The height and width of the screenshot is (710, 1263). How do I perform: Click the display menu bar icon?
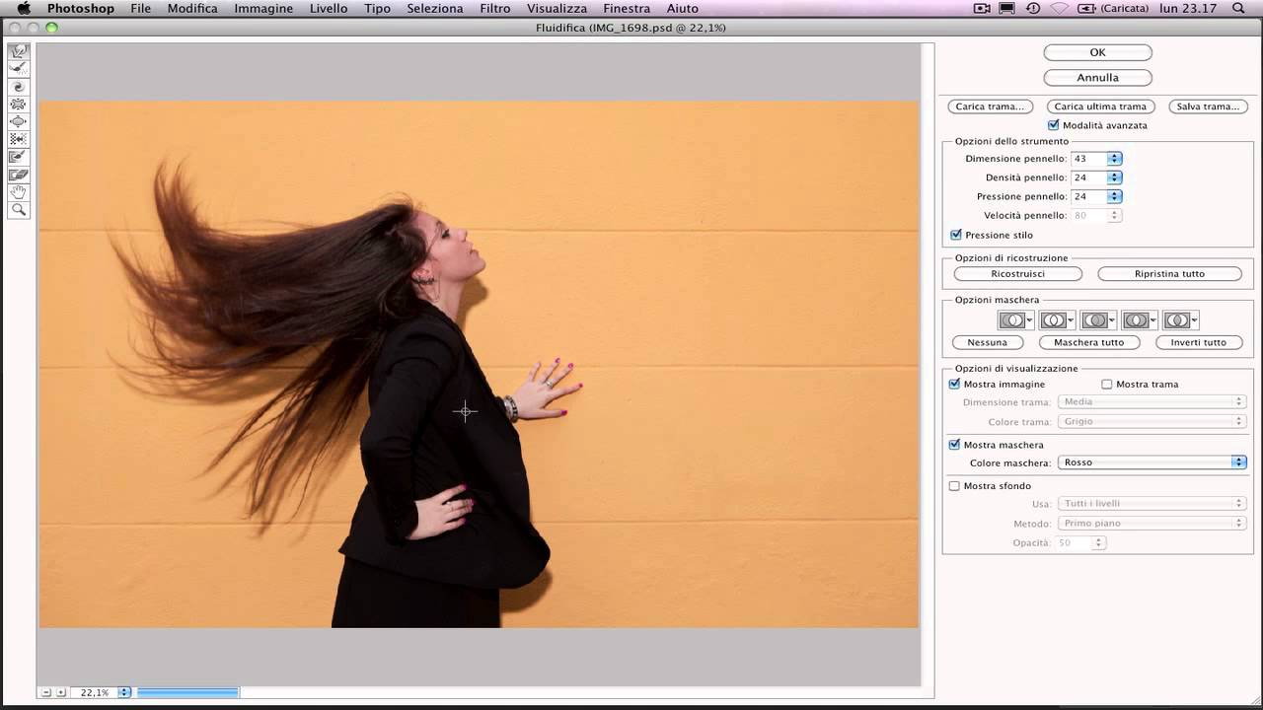tap(1007, 8)
